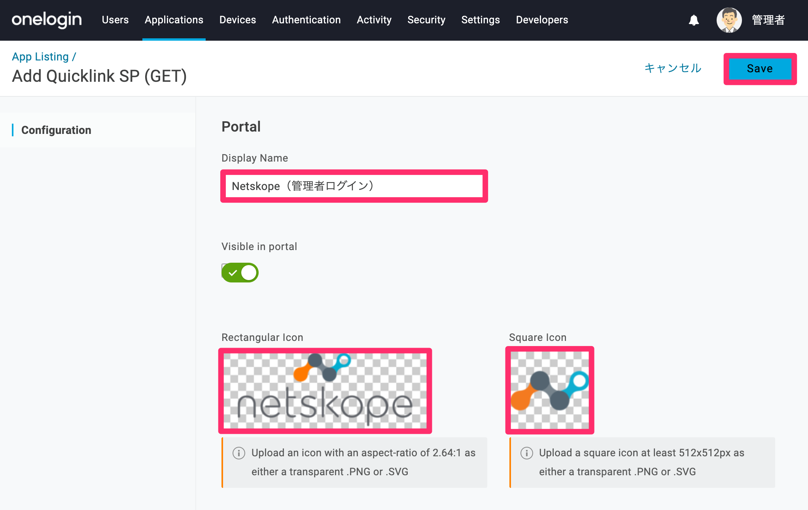Click the Display Name input field
The image size is (808, 510).
coord(354,186)
